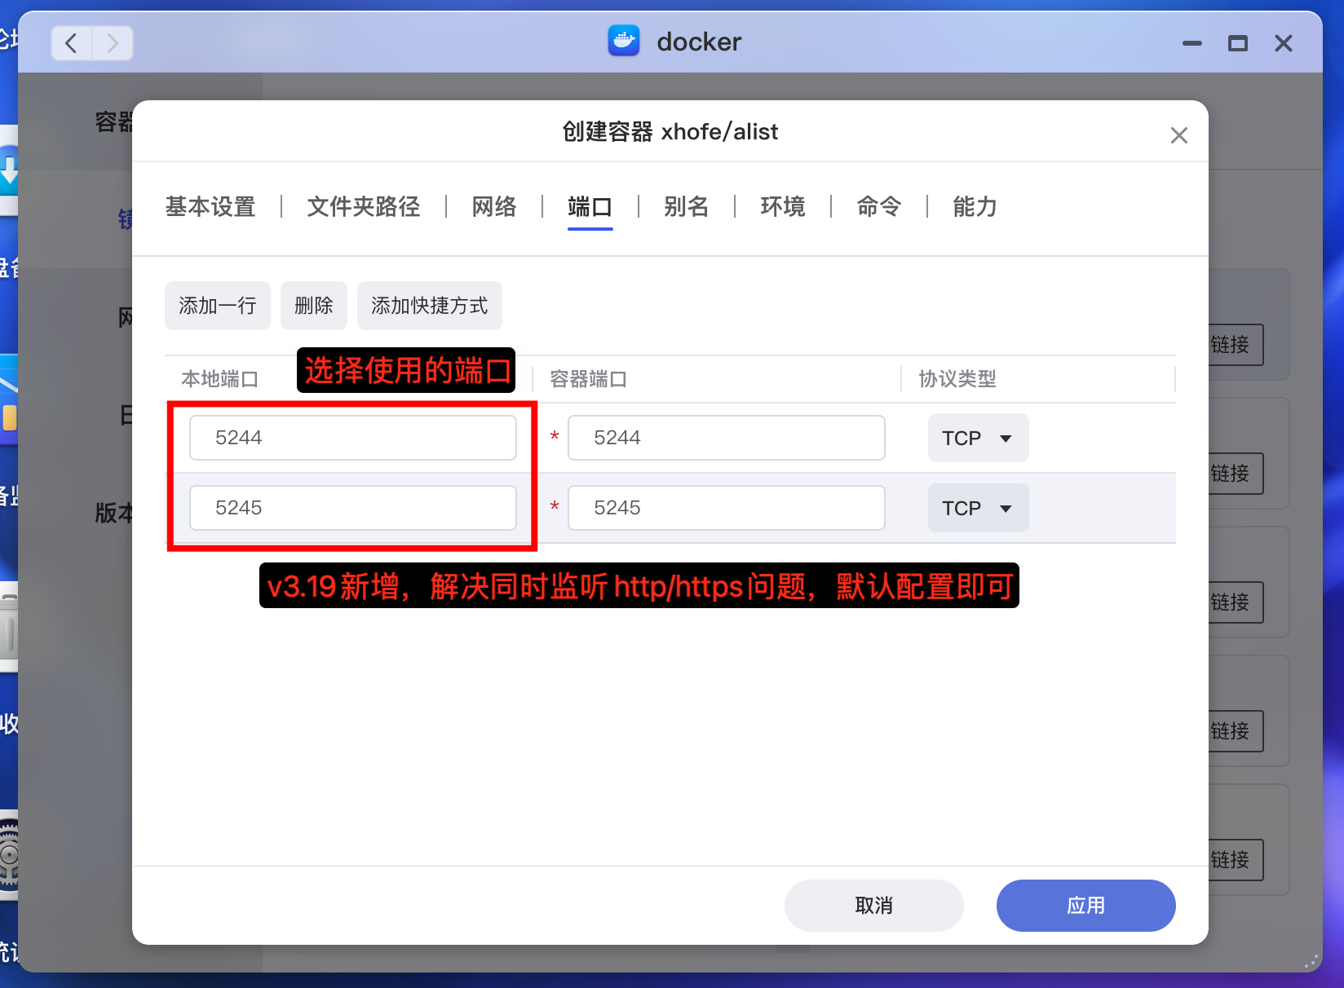Image resolution: width=1344 pixels, height=988 pixels.
Task: Click the docker whale icon in title bar
Action: click(x=624, y=41)
